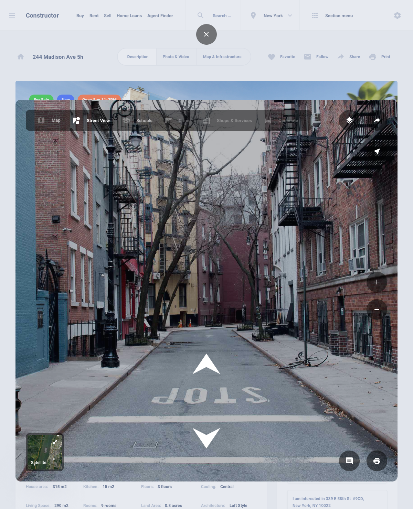Move backward with the down arrow

(206, 438)
